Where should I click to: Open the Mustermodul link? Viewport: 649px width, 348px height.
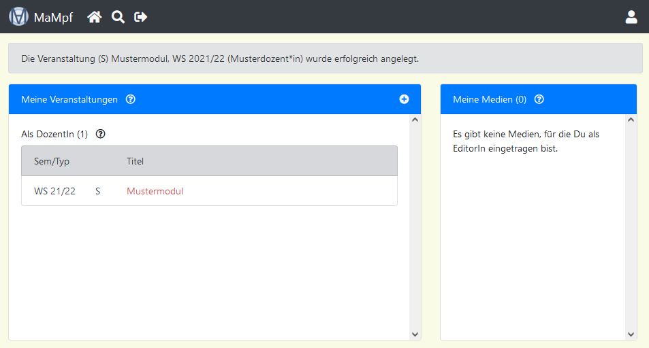(x=155, y=191)
